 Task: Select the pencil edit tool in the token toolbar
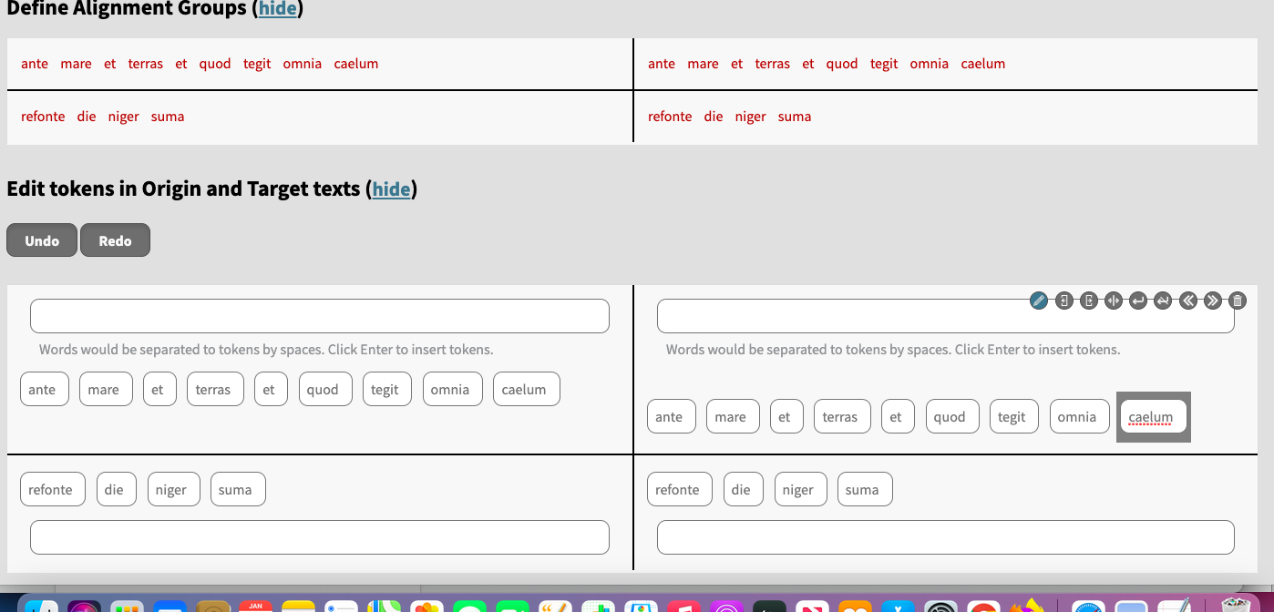(1039, 301)
